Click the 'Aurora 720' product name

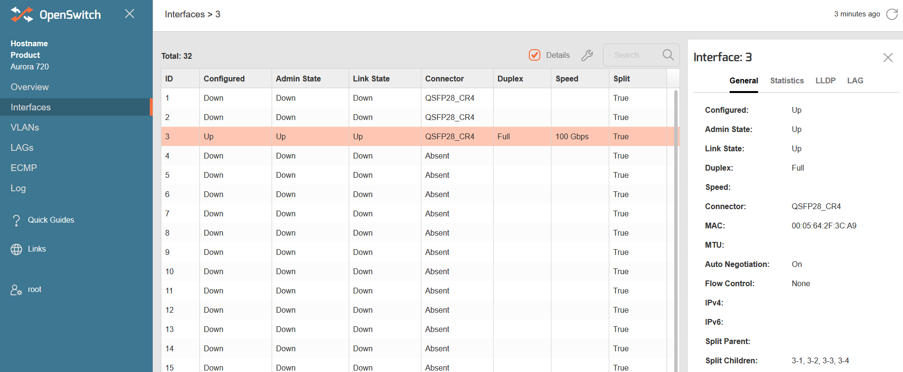pos(30,67)
